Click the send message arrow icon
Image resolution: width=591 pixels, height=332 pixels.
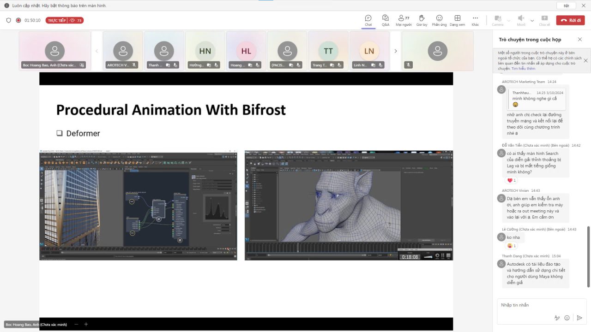(579, 318)
